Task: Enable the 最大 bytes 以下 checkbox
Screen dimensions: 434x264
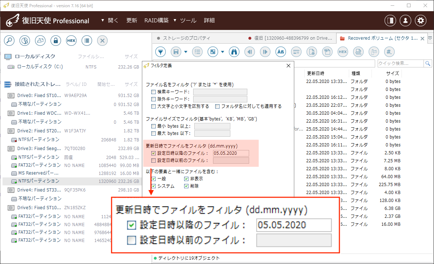Action: pyautogui.click(x=153, y=133)
